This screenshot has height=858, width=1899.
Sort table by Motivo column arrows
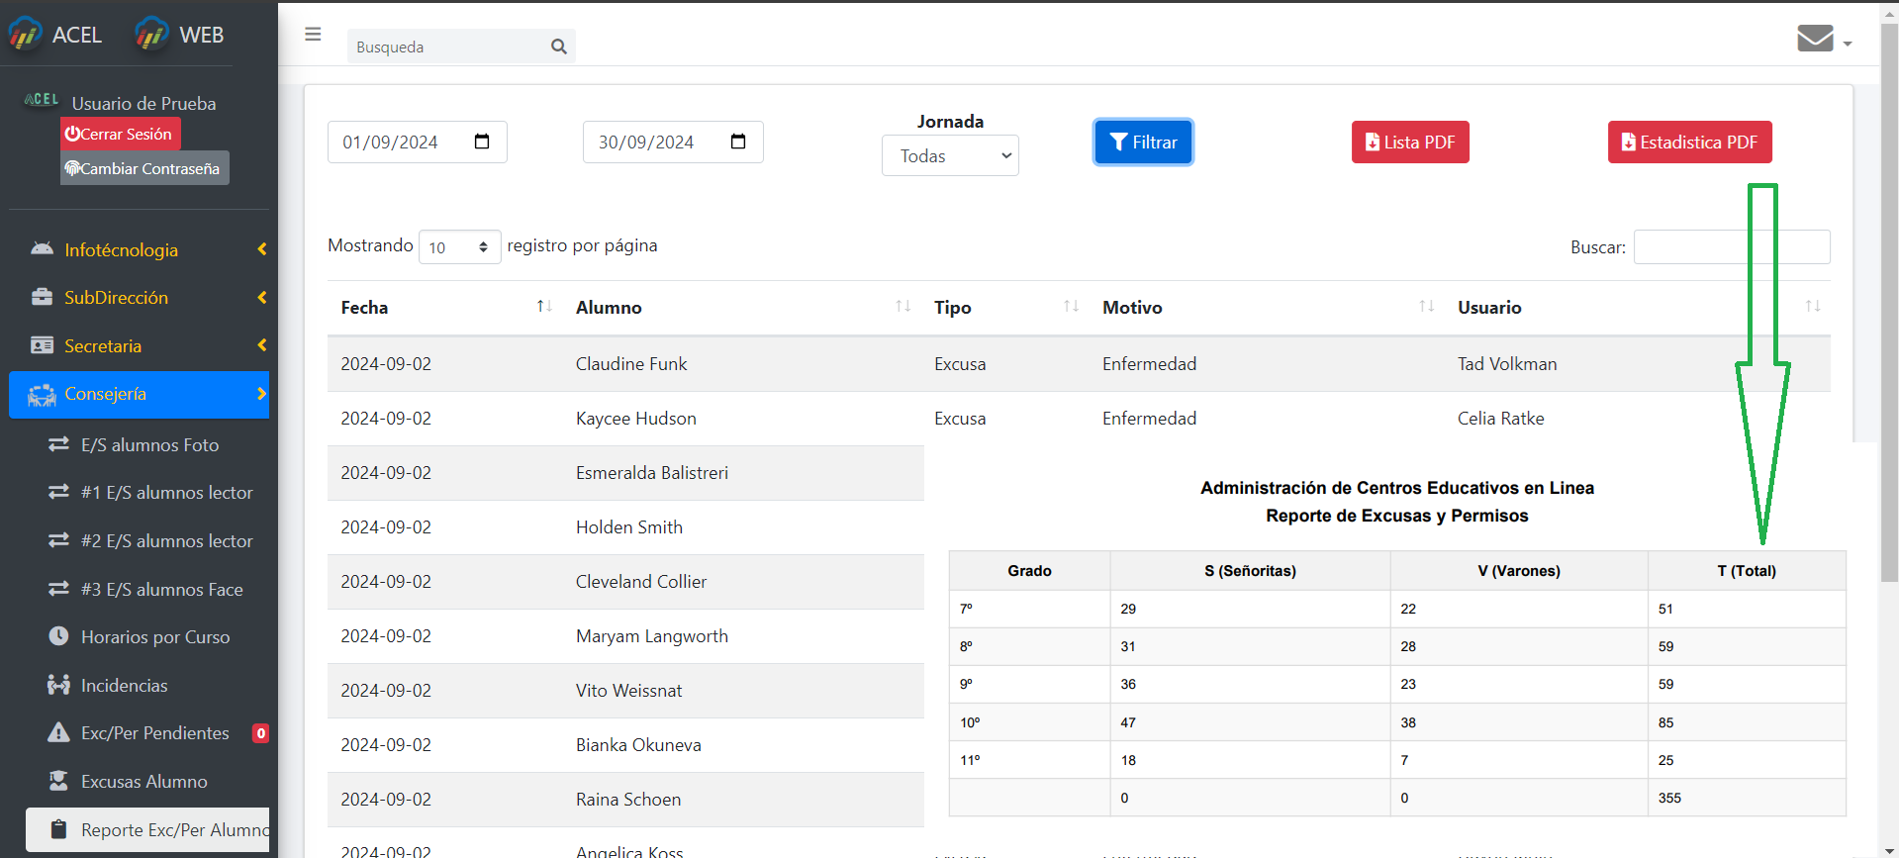(1426, 307)
